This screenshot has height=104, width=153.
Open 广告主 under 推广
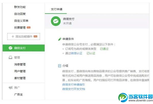[x=18, y=94]
